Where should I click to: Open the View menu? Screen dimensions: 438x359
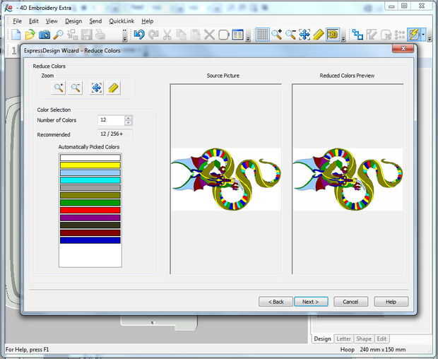52,21
